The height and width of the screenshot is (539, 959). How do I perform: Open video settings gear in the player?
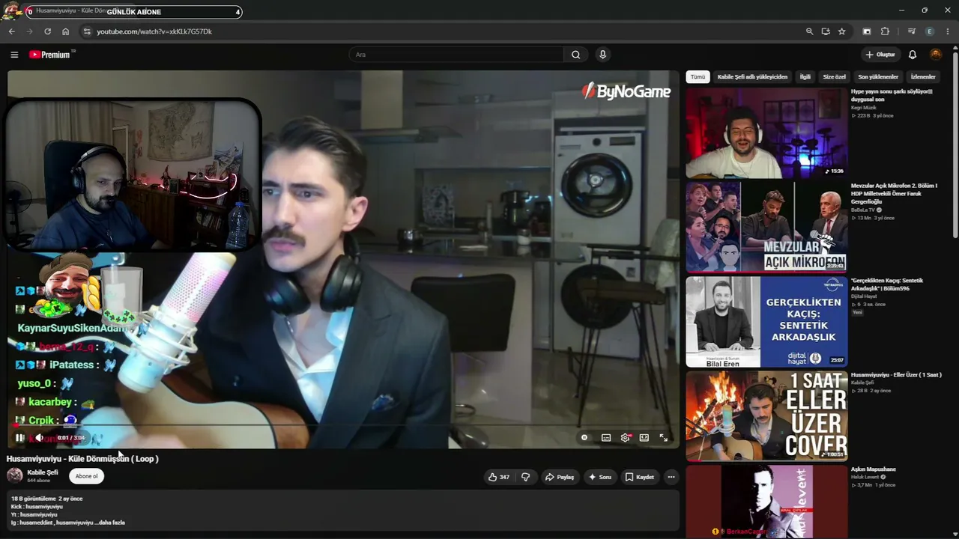click(x=625, y=438)
